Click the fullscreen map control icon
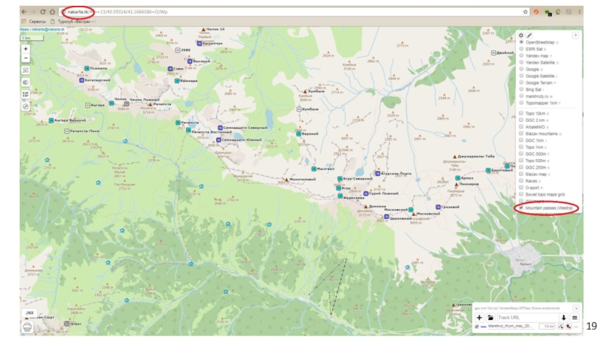This screenshot has height=341, width=607. pos(26,70)
